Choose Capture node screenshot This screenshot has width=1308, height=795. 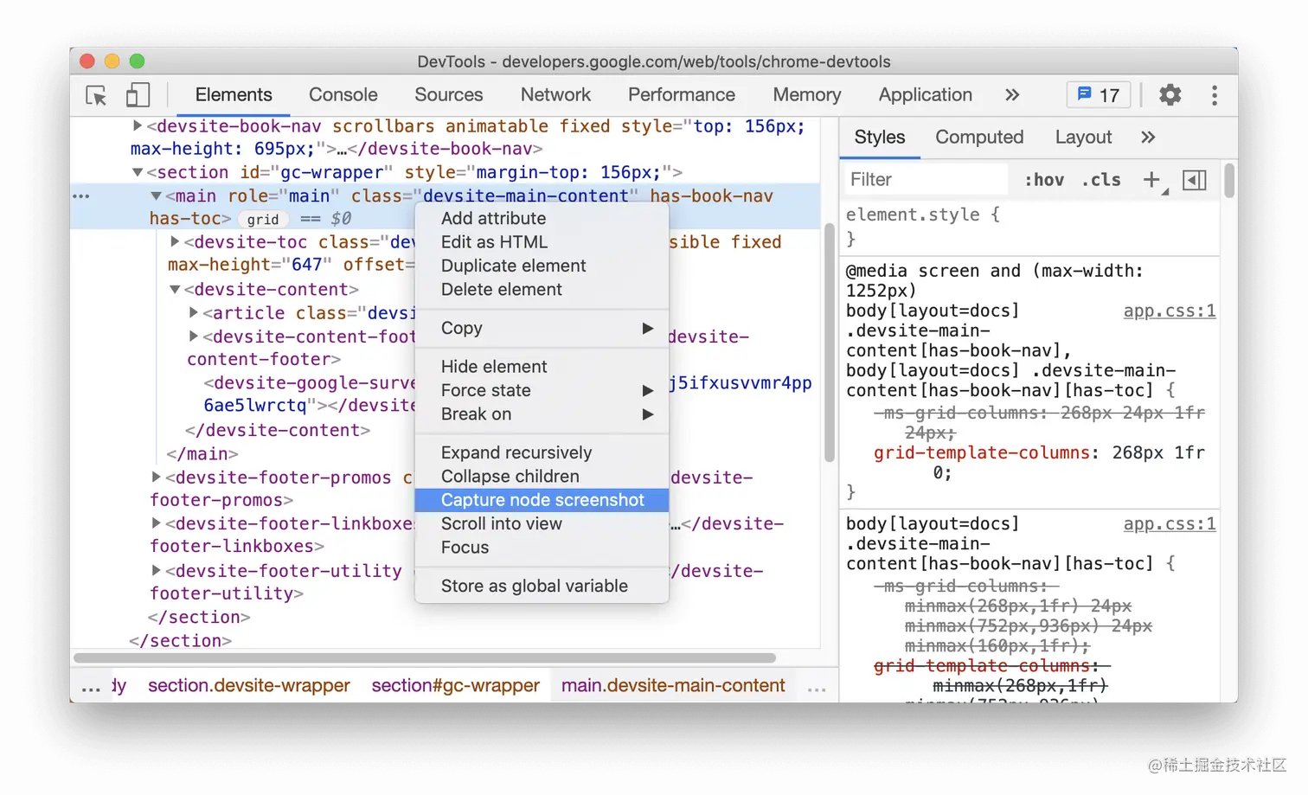tap(542, 500)
